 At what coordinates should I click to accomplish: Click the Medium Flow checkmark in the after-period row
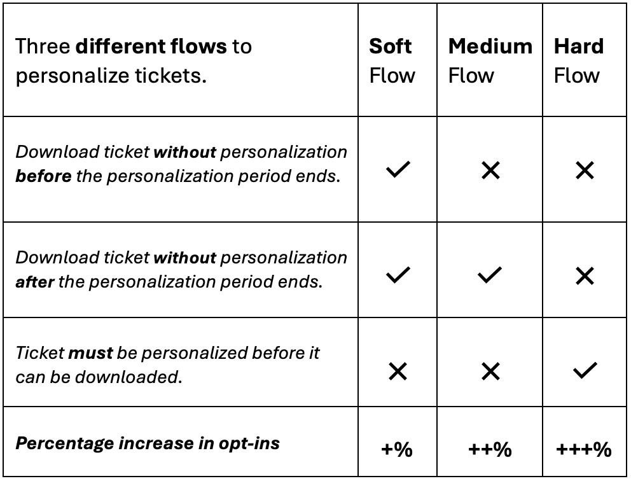coord(490,275)
